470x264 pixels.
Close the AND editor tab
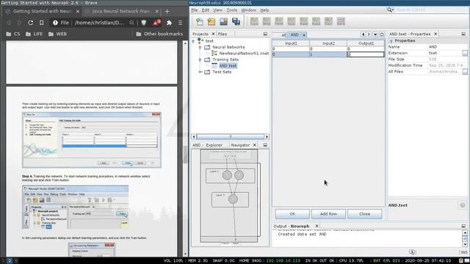tap(304, 35)
